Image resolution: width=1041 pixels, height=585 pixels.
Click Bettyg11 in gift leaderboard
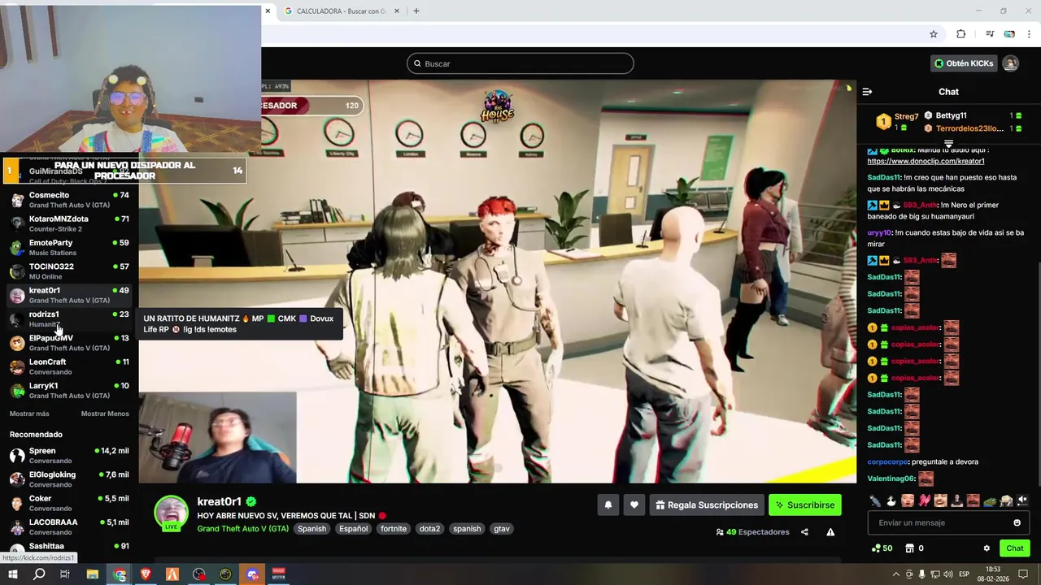tap(951, 115)
